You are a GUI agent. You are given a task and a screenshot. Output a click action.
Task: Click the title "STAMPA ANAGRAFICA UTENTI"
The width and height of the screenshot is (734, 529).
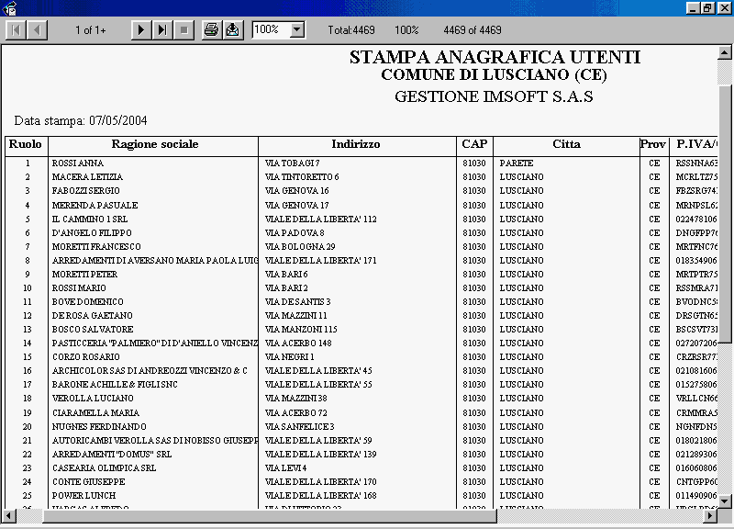pyautogui.click(x=495, y=57)
